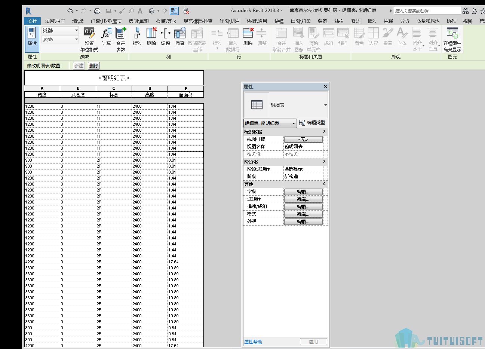Click 编辑 button for 过滤器 filter
The height and width of the screenshot is (349, 485).
303,199
